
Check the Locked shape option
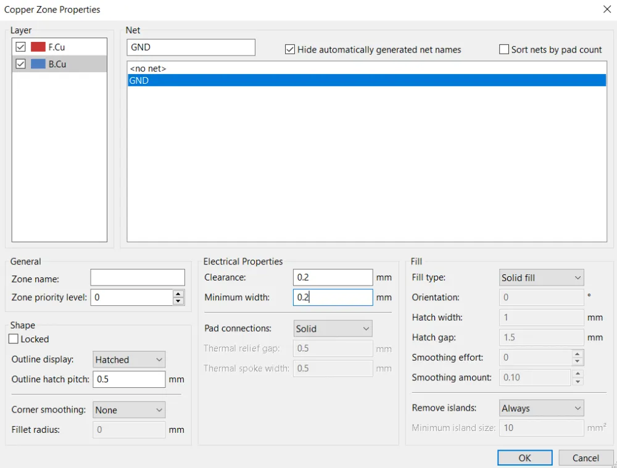14,339
